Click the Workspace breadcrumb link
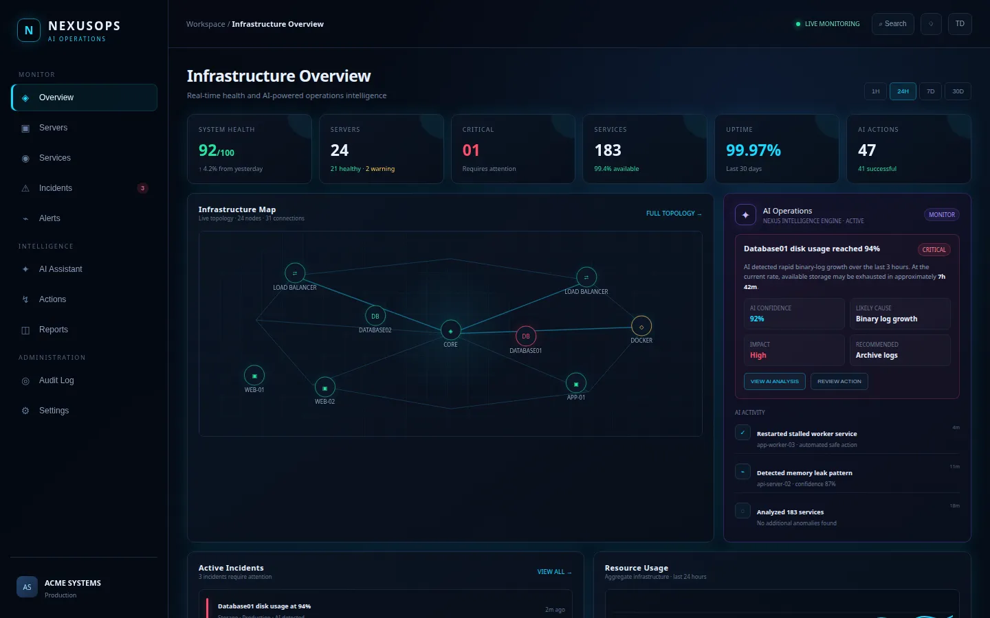 pos(206,24)
